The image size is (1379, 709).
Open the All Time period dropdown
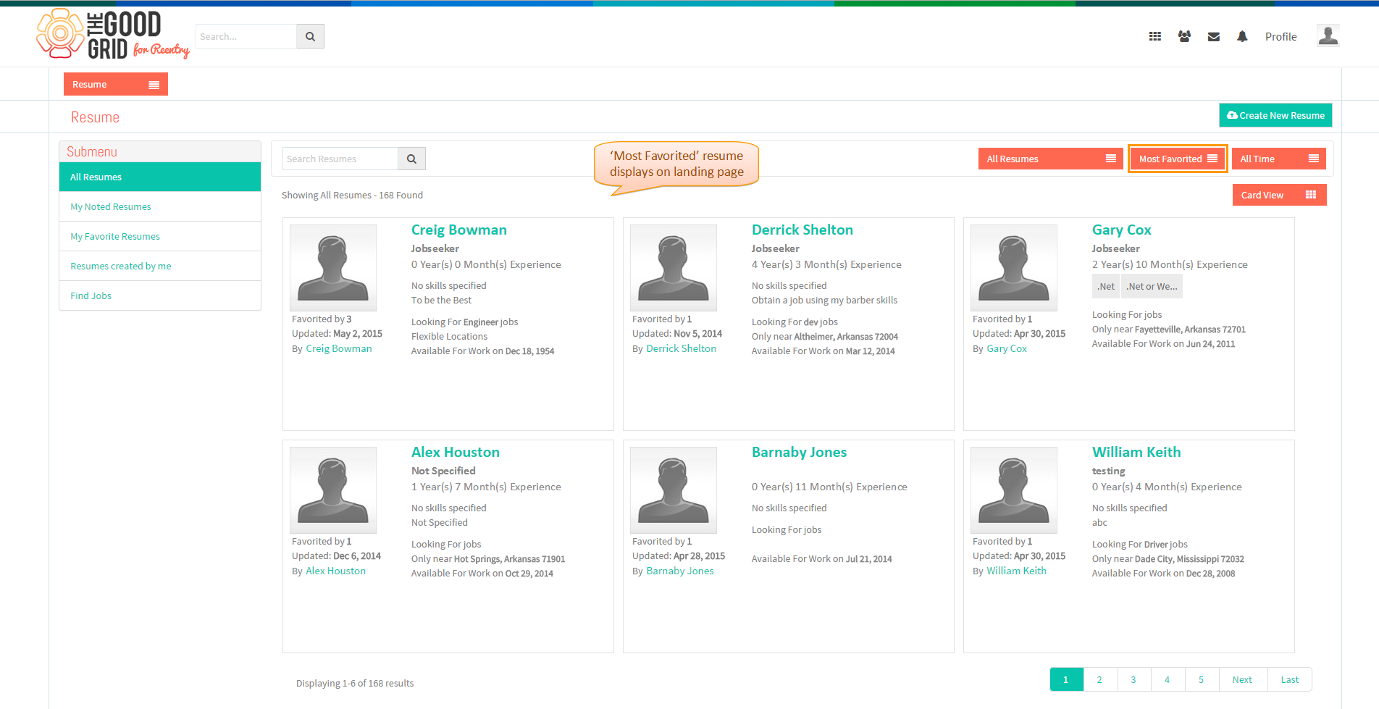click(1278, 159)
